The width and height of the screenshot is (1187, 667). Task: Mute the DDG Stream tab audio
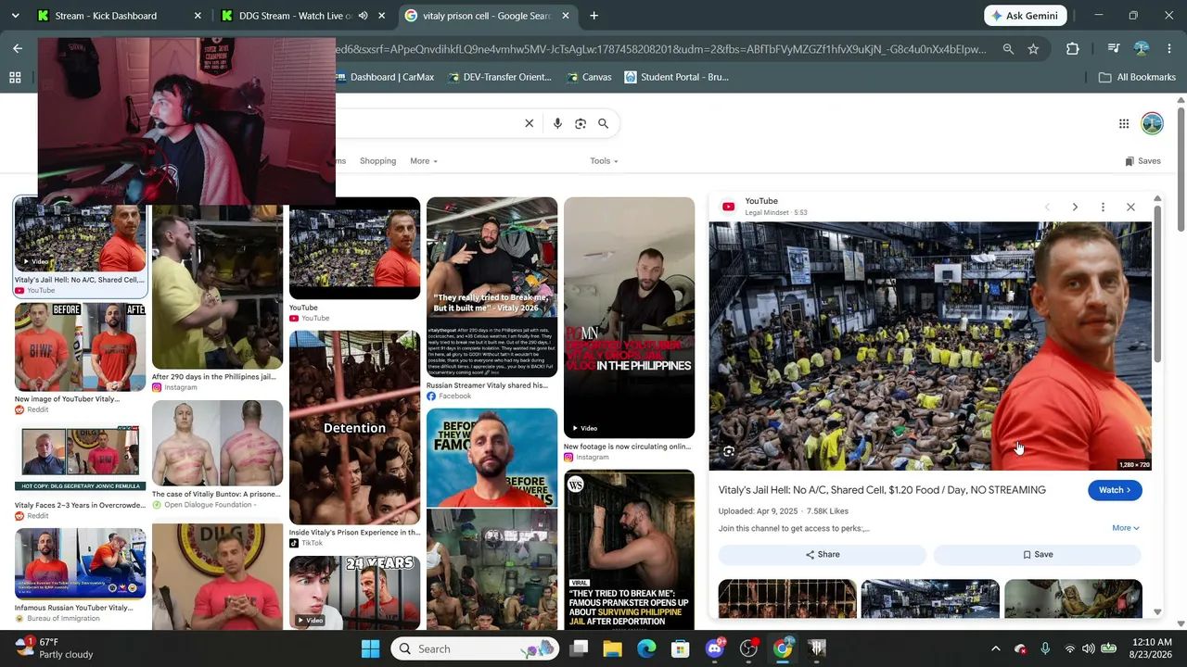pyautogui.click(x=364, y=16)
